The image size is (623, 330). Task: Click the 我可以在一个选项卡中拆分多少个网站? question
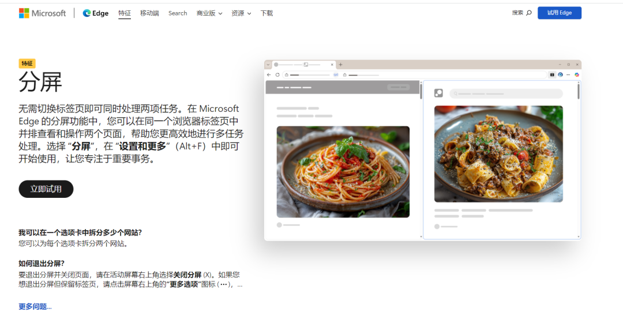click(x=80, y=232)
